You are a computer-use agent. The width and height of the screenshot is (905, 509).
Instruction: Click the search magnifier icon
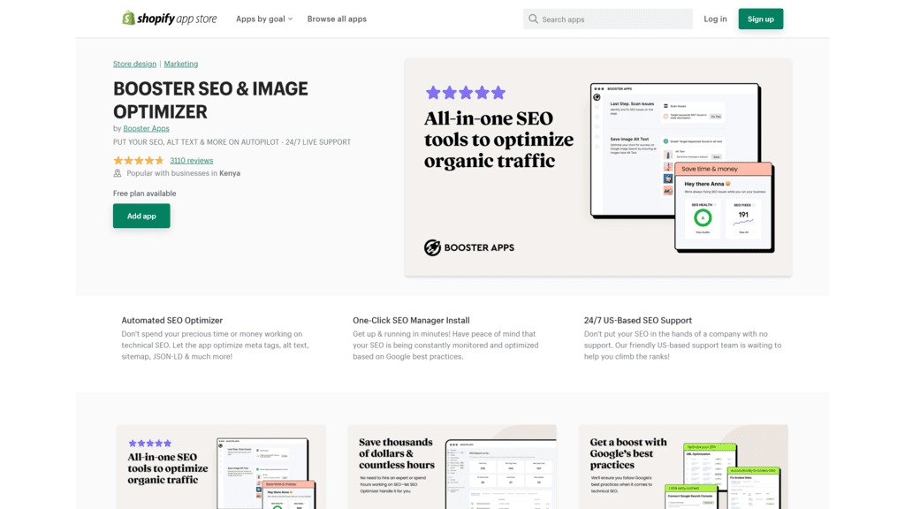point(533,19)
